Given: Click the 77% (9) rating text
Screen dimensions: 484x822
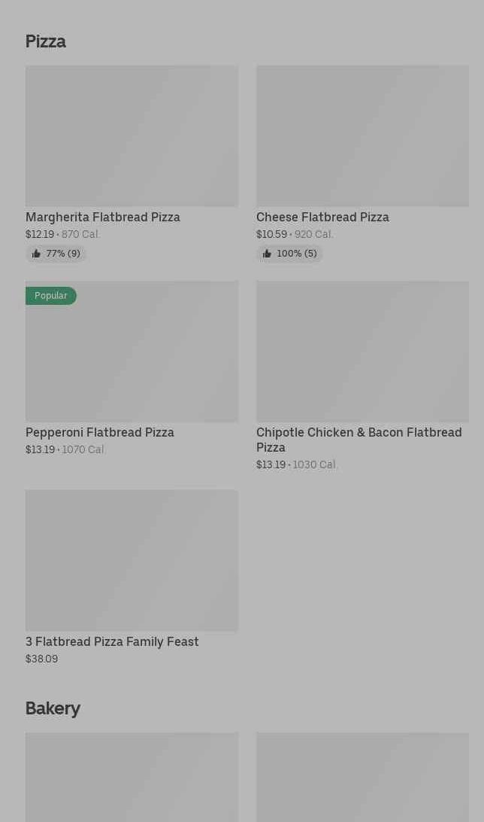Looking at the screenshot, I should 63,254.
